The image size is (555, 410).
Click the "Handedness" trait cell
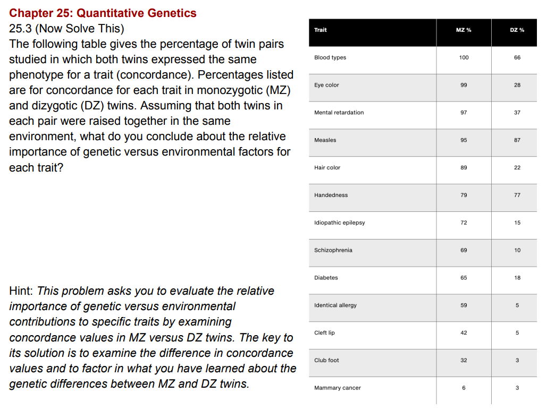point(331,195)
